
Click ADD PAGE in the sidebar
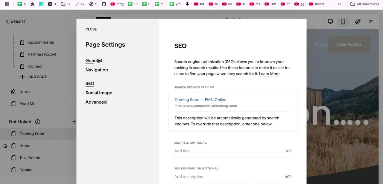[33, 76]
